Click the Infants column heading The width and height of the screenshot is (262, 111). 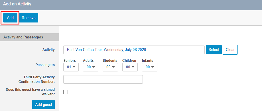coord(148,61)
